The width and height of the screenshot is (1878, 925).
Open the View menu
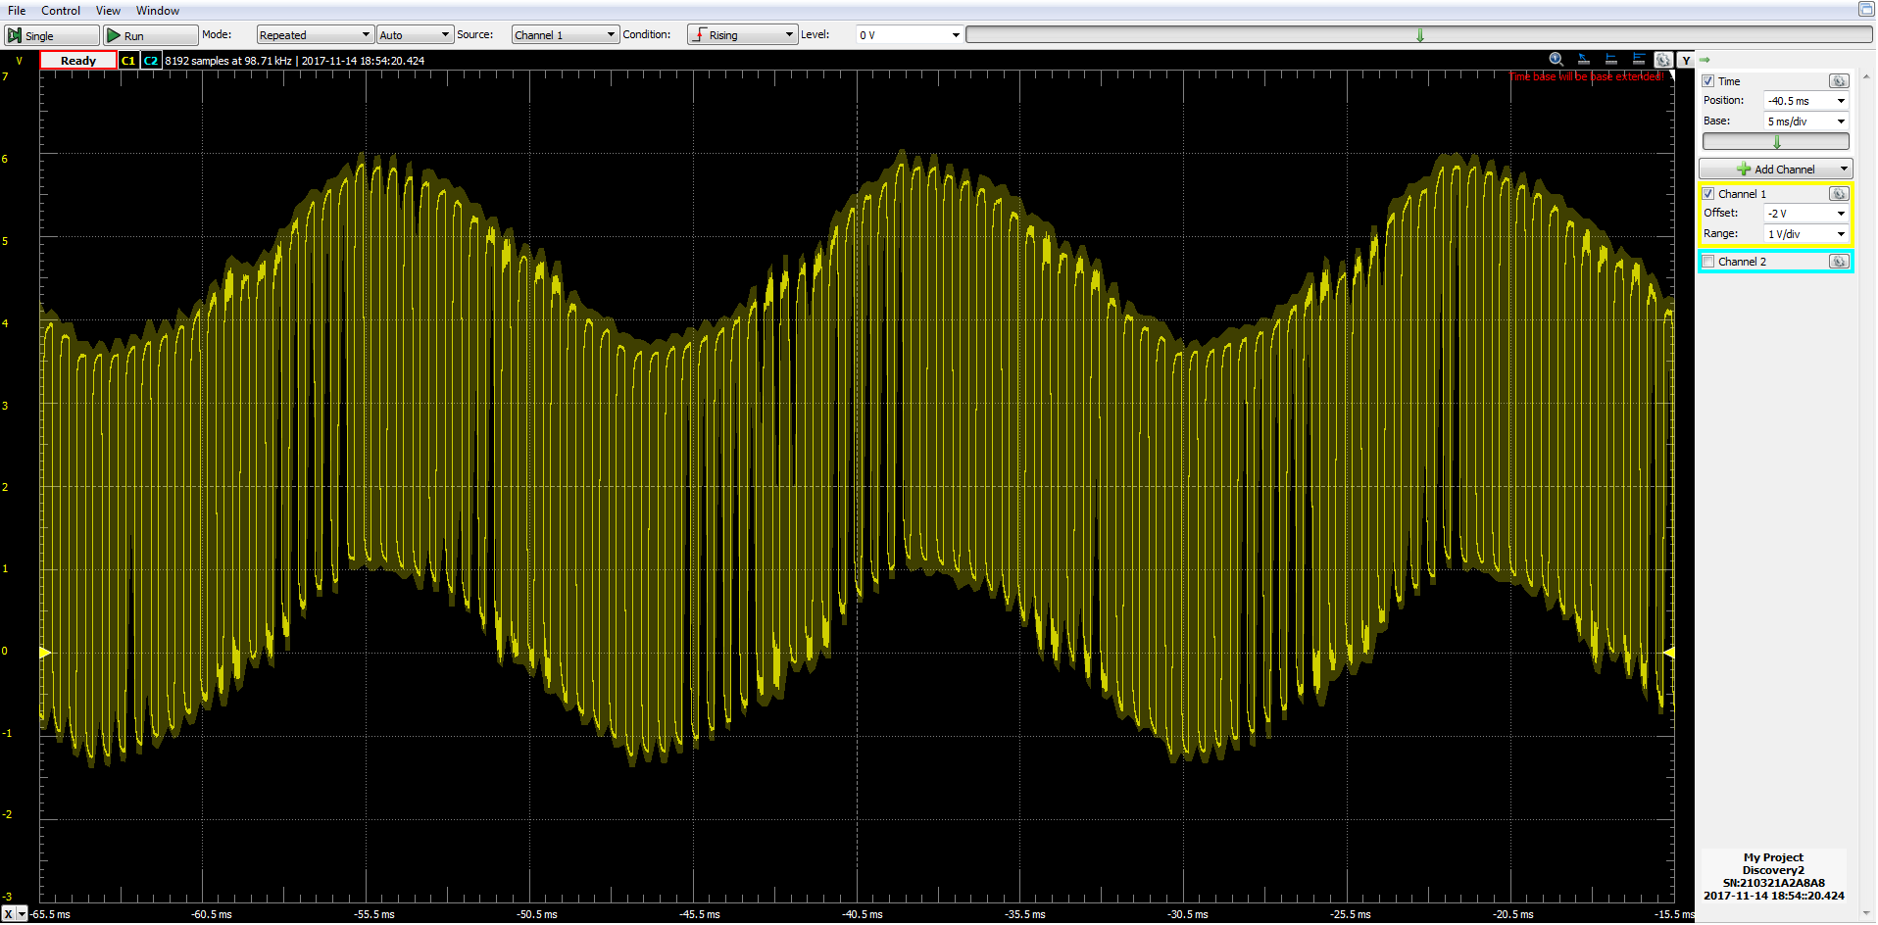tap(108, 11)
